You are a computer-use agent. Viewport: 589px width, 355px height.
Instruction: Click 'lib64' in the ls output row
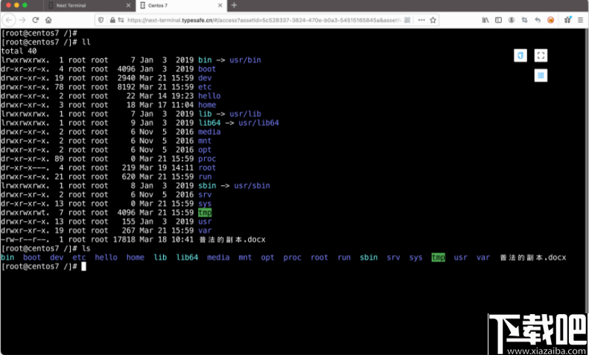pos(187,258)
